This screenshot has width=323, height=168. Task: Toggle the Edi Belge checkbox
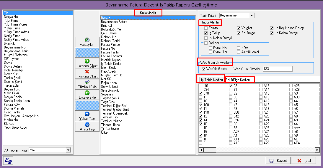tap(239, 33)
